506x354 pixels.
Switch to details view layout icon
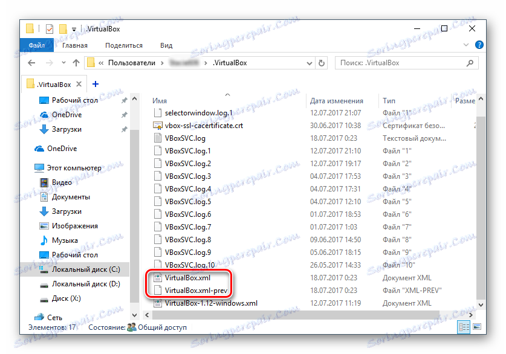coord(464,327)
